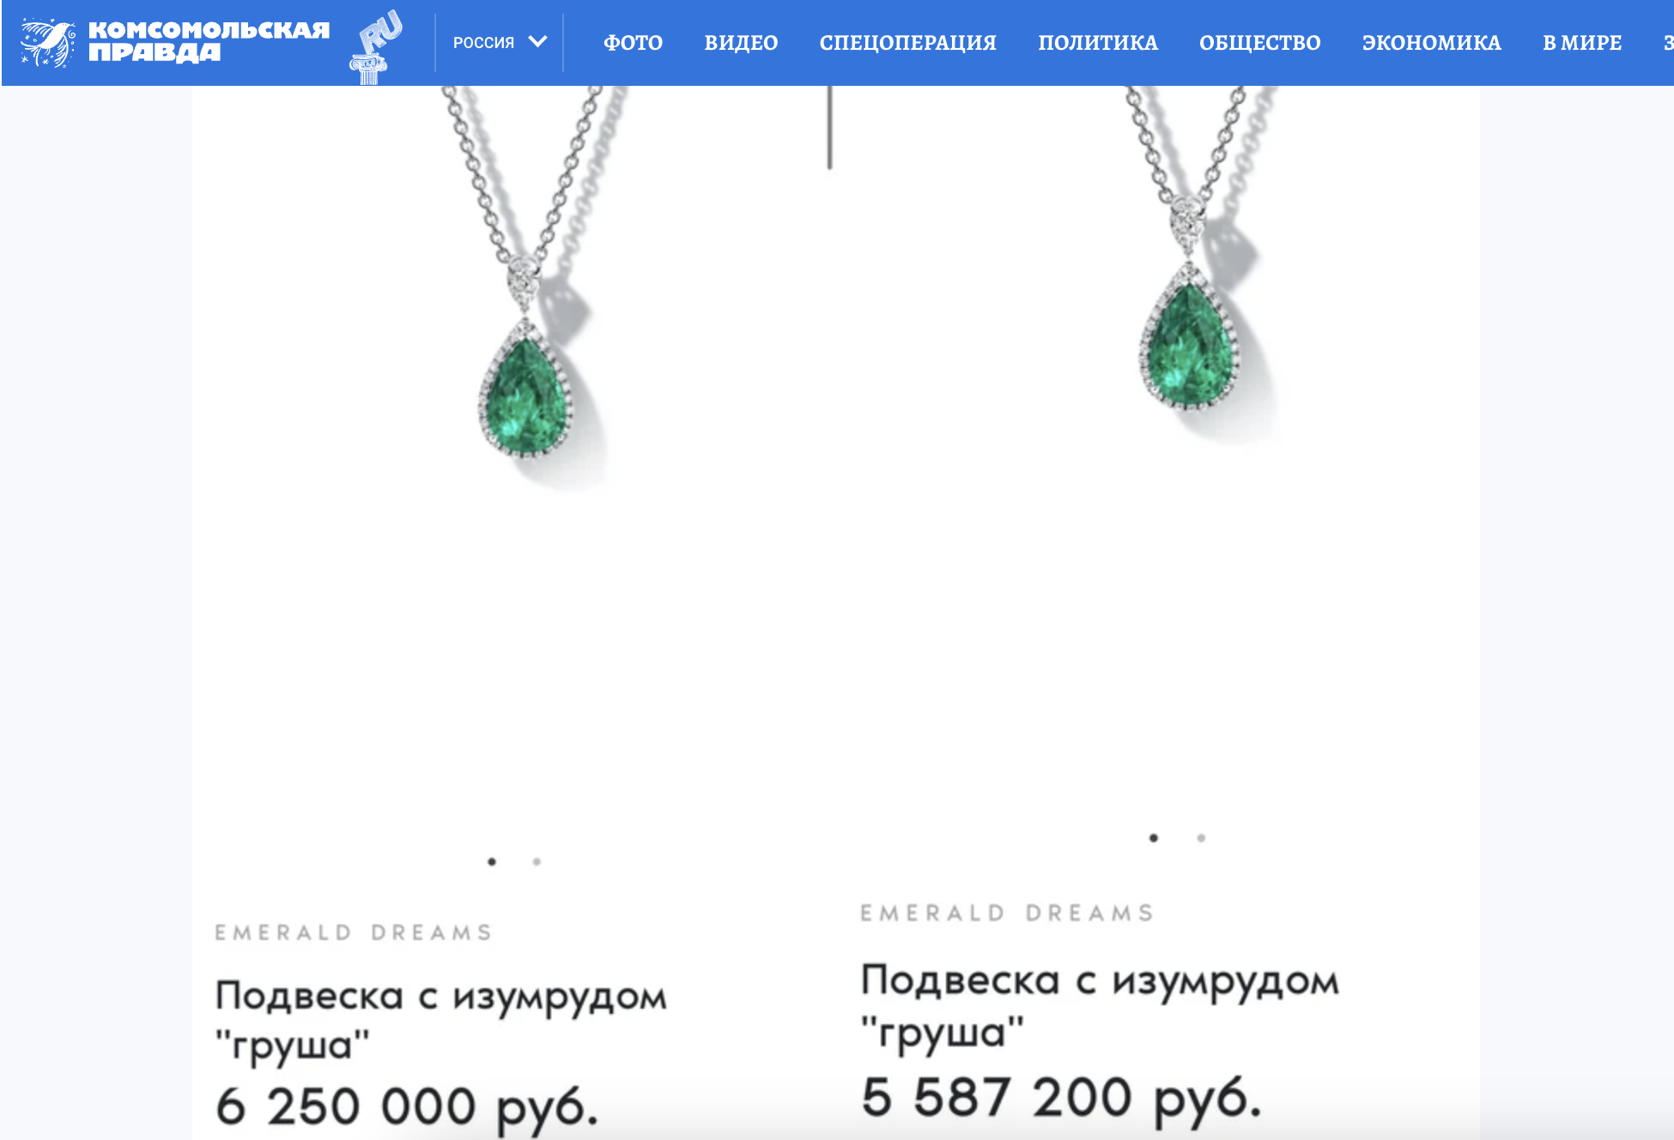
Task: Navigate to the ПОЛИТИКА section
Action: pyautogui.click(x=1098, y=43)
